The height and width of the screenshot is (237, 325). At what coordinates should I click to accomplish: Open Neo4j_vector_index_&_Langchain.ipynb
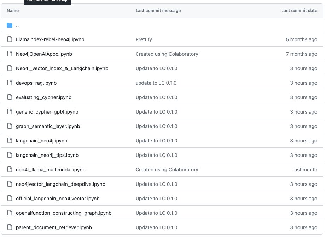pyautogui.click(x=62, y=68)
